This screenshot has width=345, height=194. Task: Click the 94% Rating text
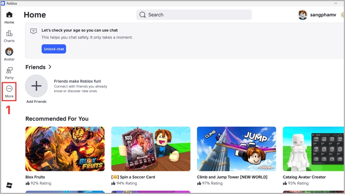point(126,183)
